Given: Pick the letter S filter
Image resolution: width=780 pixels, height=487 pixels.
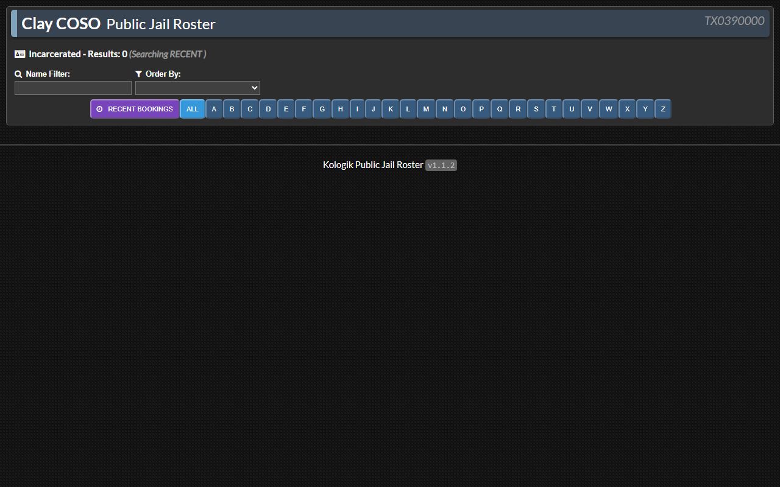Looking at the screenshot, I should [536, 109].
